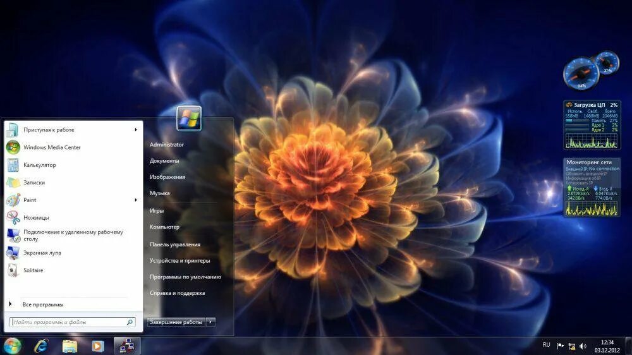
Task: Open Программы по умолчанию
Action: (x=185, y=277)
